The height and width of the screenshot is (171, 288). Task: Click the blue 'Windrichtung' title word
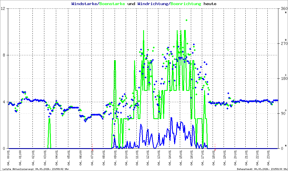[x=153, y=4]
